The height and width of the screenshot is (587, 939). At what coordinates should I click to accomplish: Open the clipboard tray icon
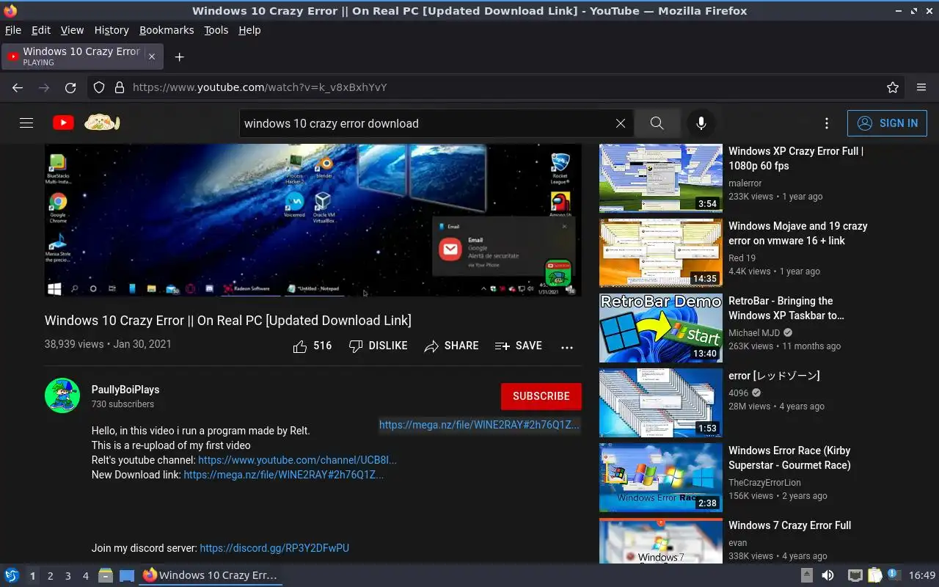(x=874, y=575)
